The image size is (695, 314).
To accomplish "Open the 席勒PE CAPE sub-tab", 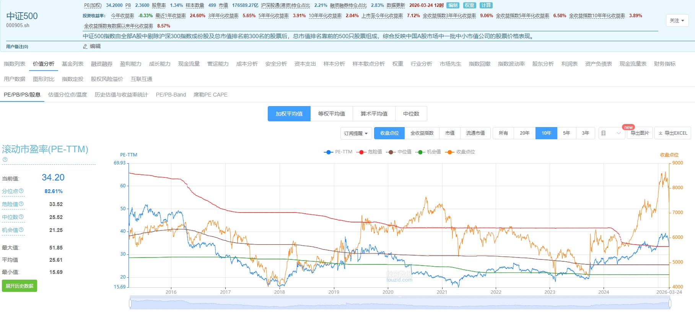I will [210, 95].
